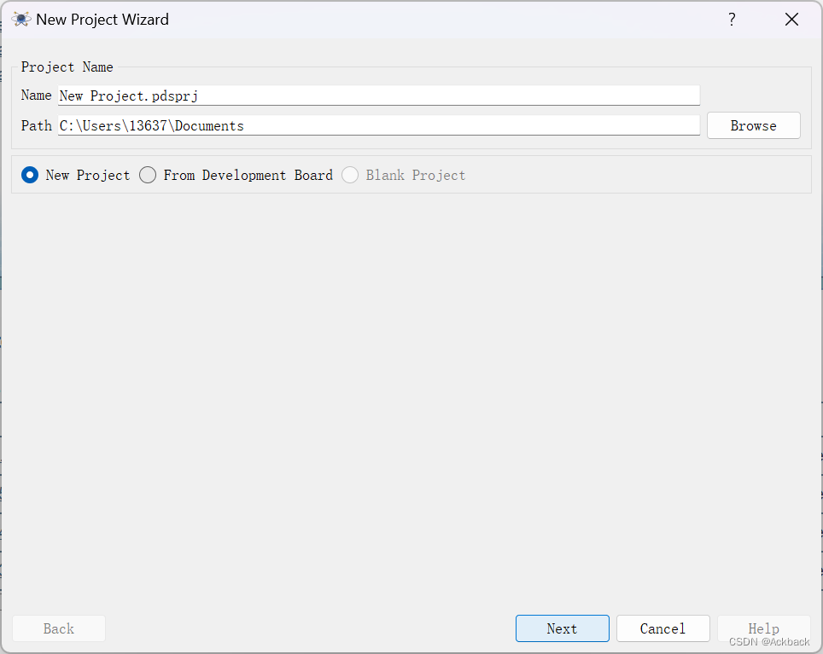Click the project Name input field
The height and width of the screenshot is (654, 823).
[x=378, y=95]
